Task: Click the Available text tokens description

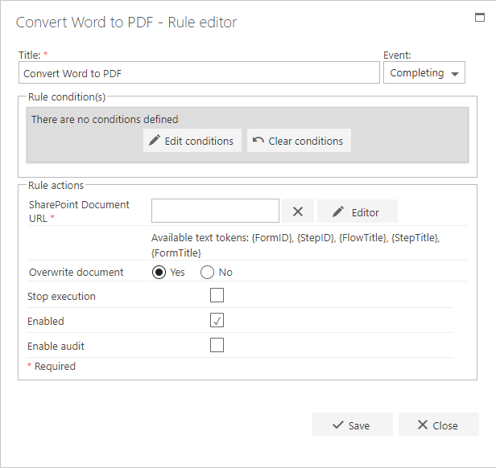Action: pos(296,245)
